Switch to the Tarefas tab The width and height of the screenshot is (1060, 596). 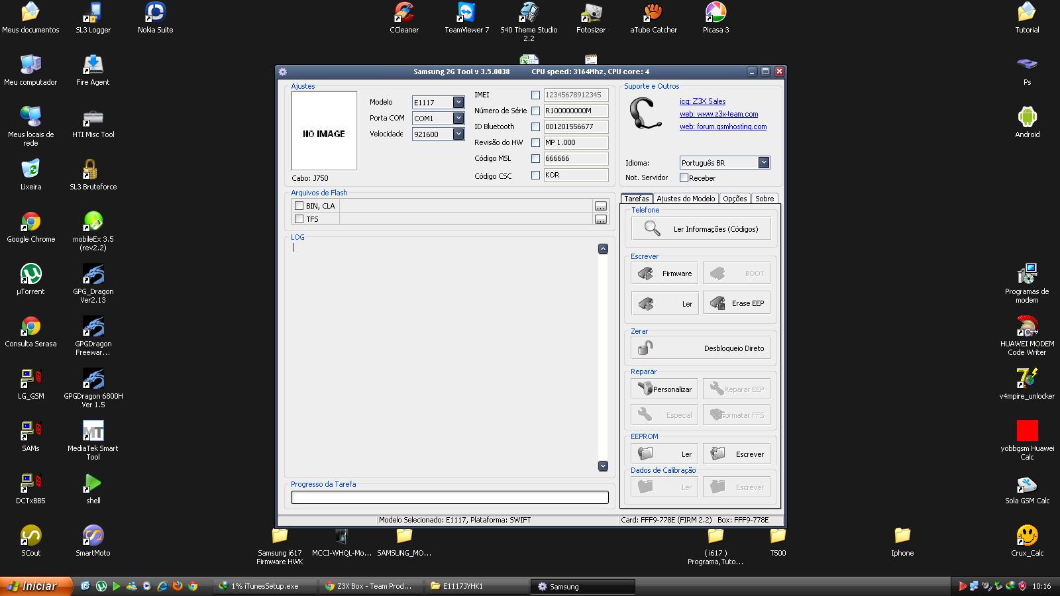pyautogui.click(x=637, y=199)
